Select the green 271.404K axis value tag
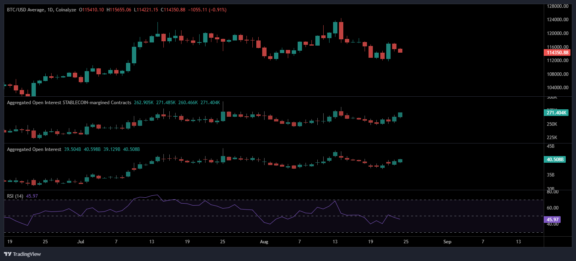576x261 pixels. pos(556,113)
